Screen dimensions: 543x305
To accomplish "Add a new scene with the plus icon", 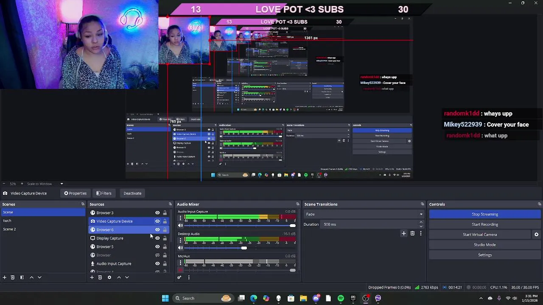I will 5,277.
